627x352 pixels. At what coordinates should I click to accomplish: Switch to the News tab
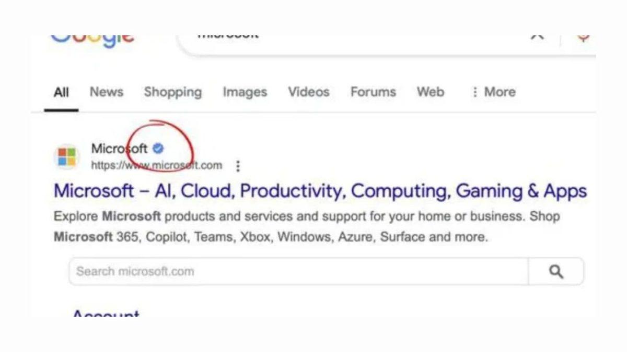(x=106, y=92)
